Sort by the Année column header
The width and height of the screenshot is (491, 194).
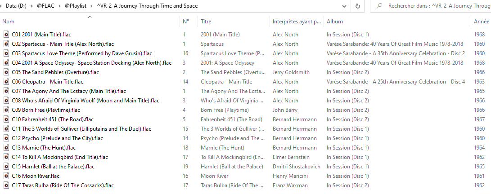[481, 21]
